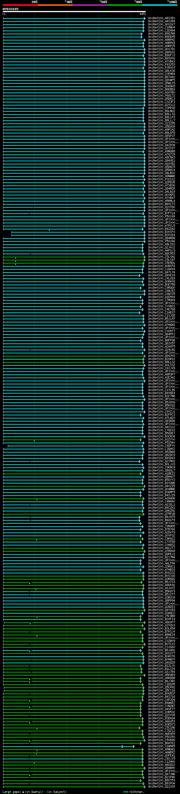This screenshot has height=794, width=180.
Task: Select the UniRef100_B8C553 label
Action: tap(161, 253)
